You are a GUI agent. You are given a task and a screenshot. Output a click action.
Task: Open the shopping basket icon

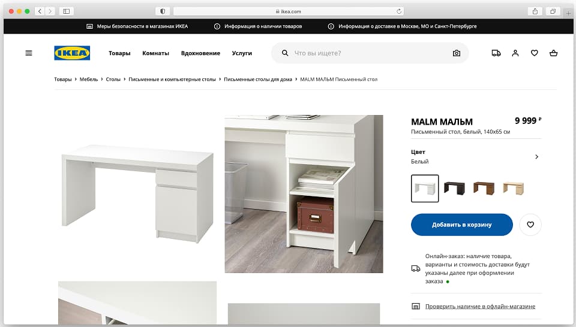[x=554, y=53]
